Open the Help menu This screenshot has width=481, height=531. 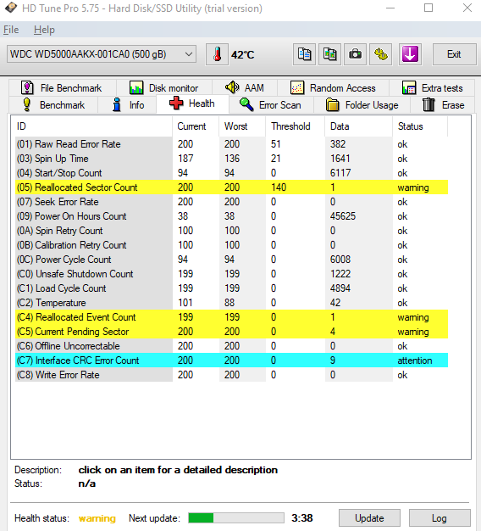point(44,30)
